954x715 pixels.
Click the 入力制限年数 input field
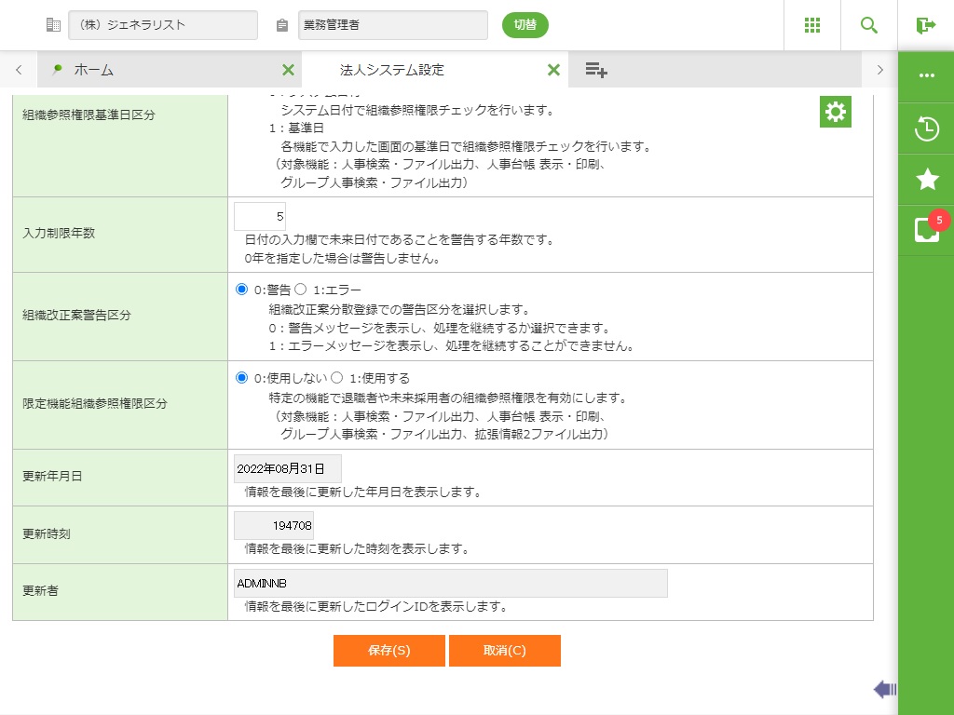coord(260,217)
